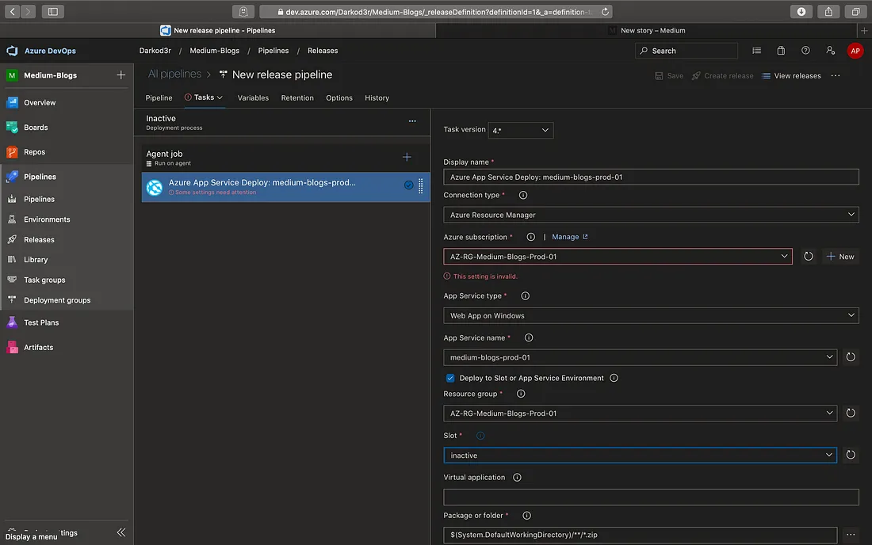
Task: Click the Save button
Action: (669, 75)
